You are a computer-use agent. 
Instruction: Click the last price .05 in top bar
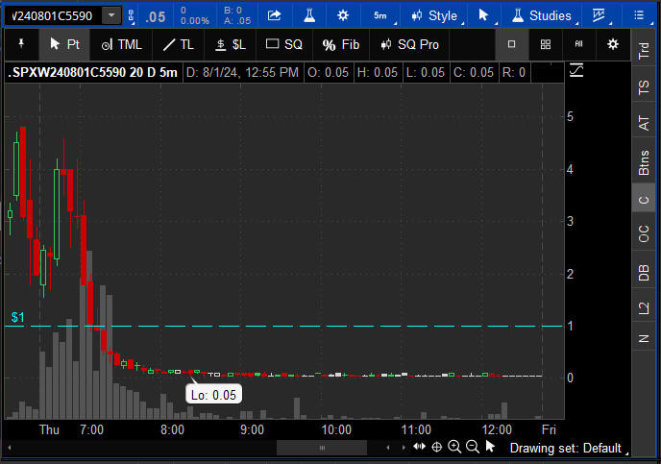156,17
